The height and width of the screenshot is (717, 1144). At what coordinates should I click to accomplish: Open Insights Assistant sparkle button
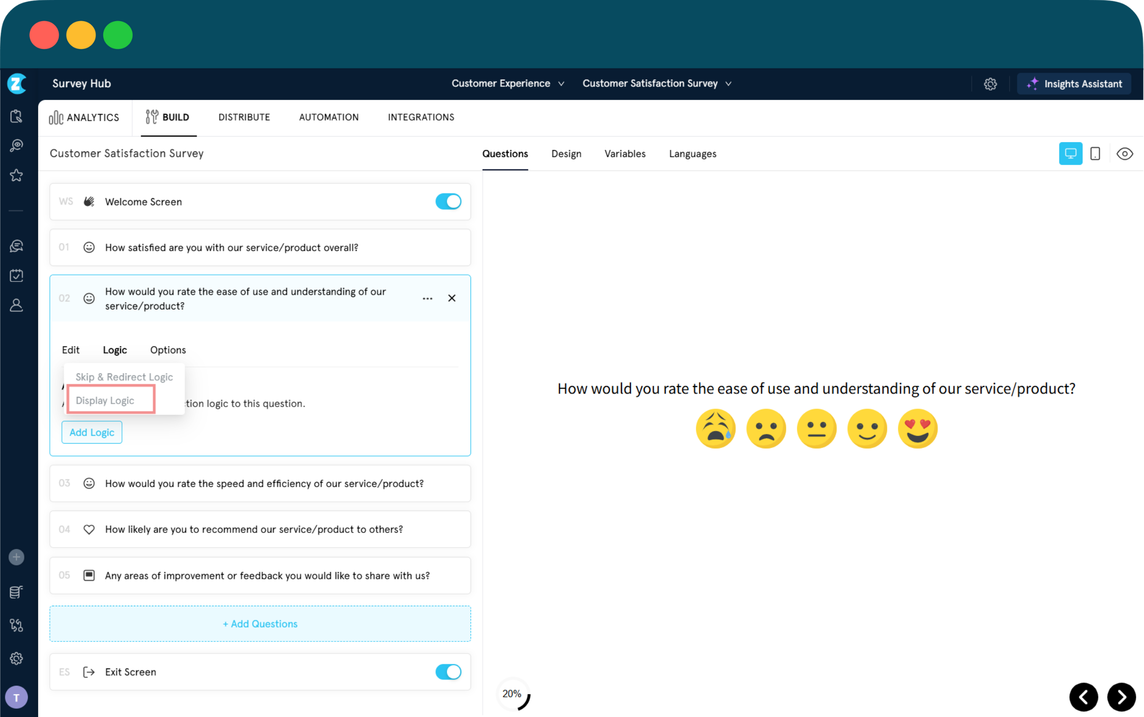(x=1074, y=84)
